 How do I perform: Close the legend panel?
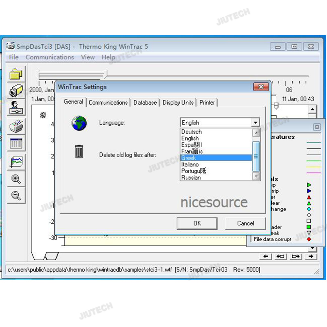[317, 127]
